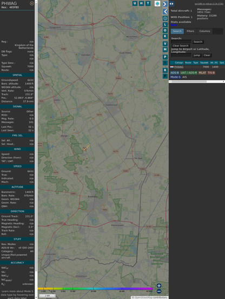
Task: Switch to the Filters tab
Action: [190, 31]
